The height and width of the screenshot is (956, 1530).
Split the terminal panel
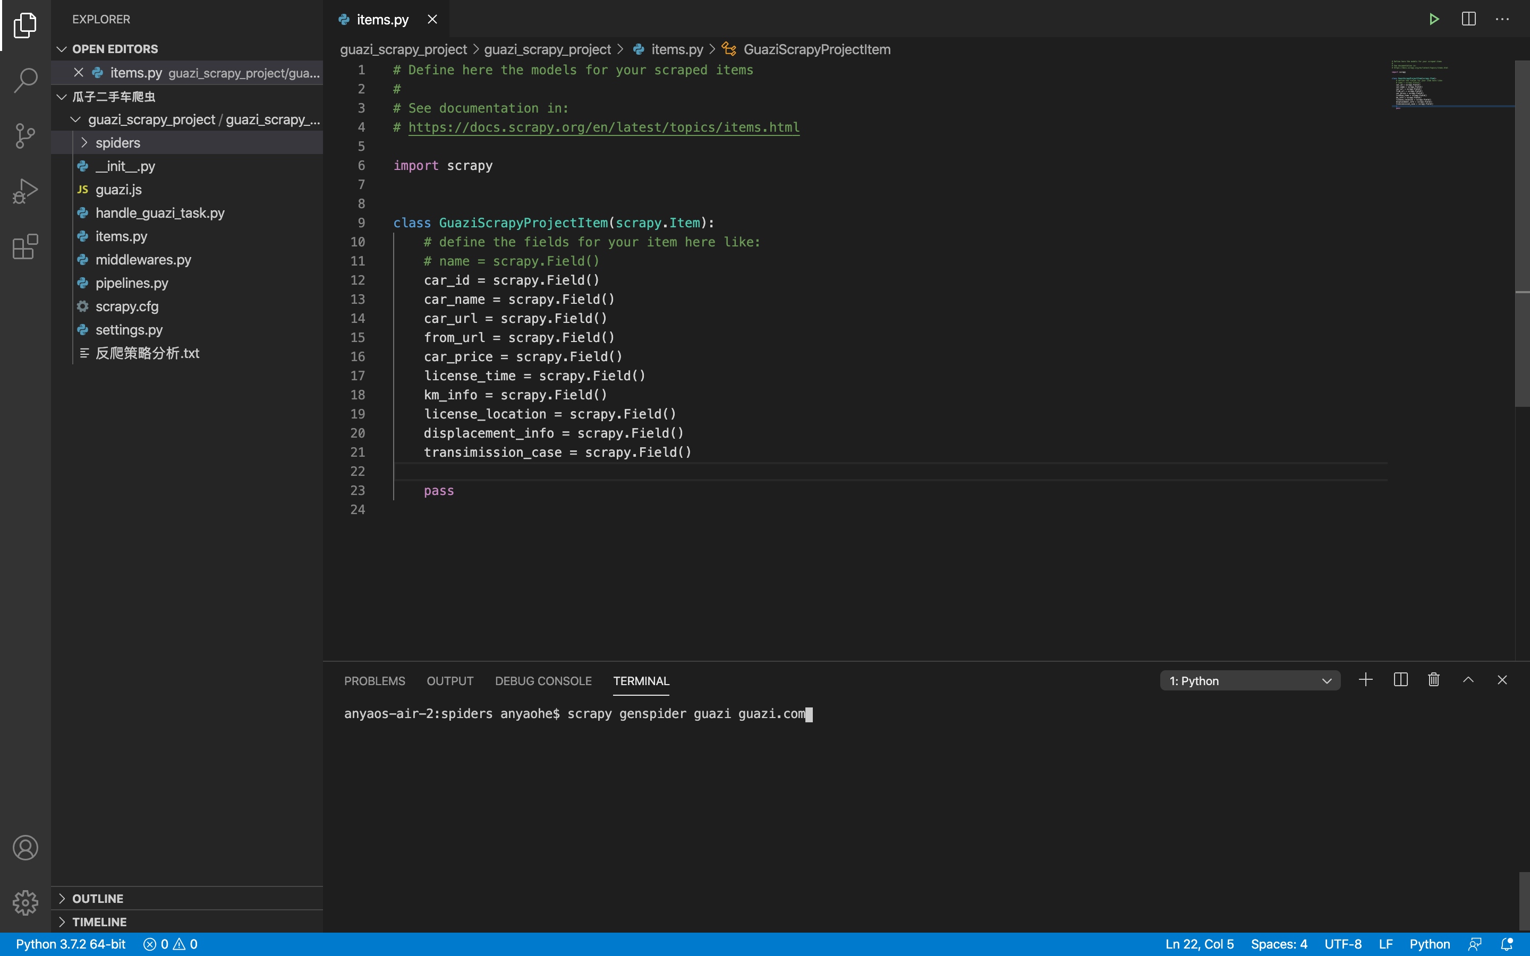[x=1400, y=680]
